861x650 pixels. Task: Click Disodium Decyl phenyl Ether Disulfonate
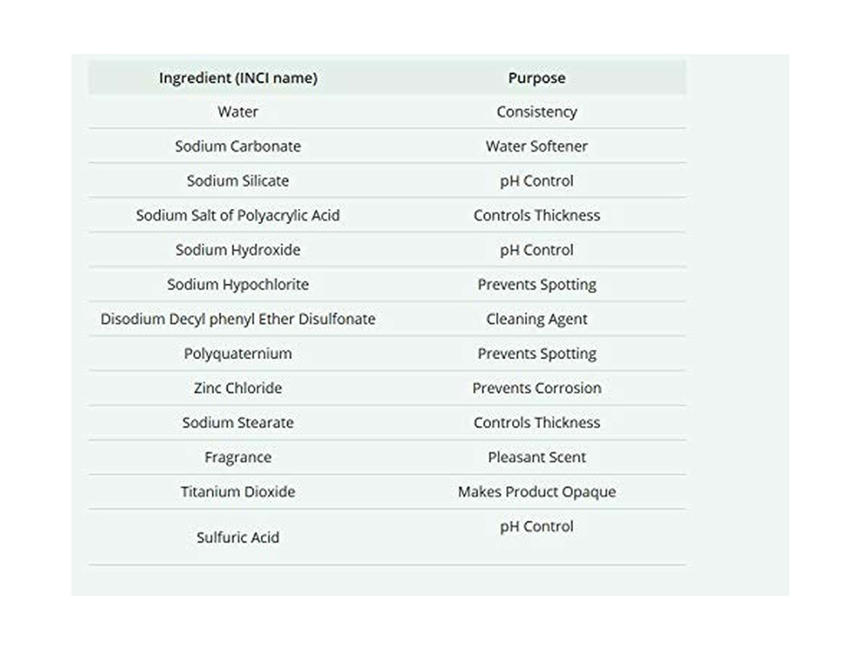click(238, 319)
